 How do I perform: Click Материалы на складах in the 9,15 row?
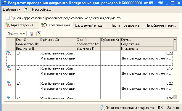(x=58, y=73)
